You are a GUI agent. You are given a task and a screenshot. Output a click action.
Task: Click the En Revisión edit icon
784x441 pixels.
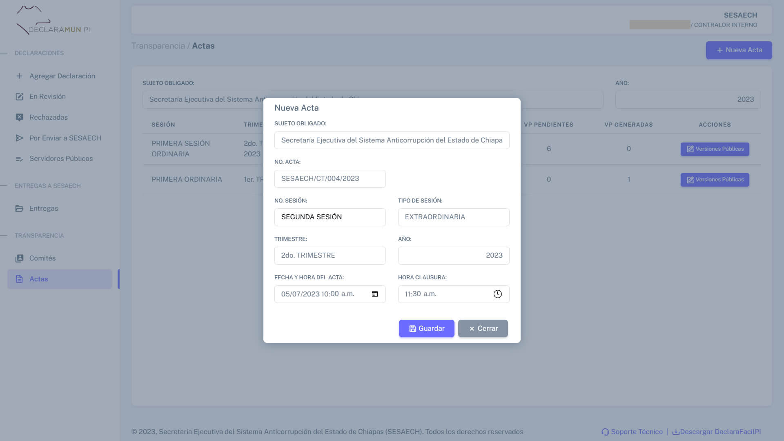[19, 97]
